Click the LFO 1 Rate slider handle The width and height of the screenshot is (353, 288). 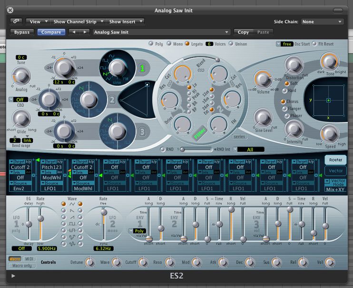40,218
